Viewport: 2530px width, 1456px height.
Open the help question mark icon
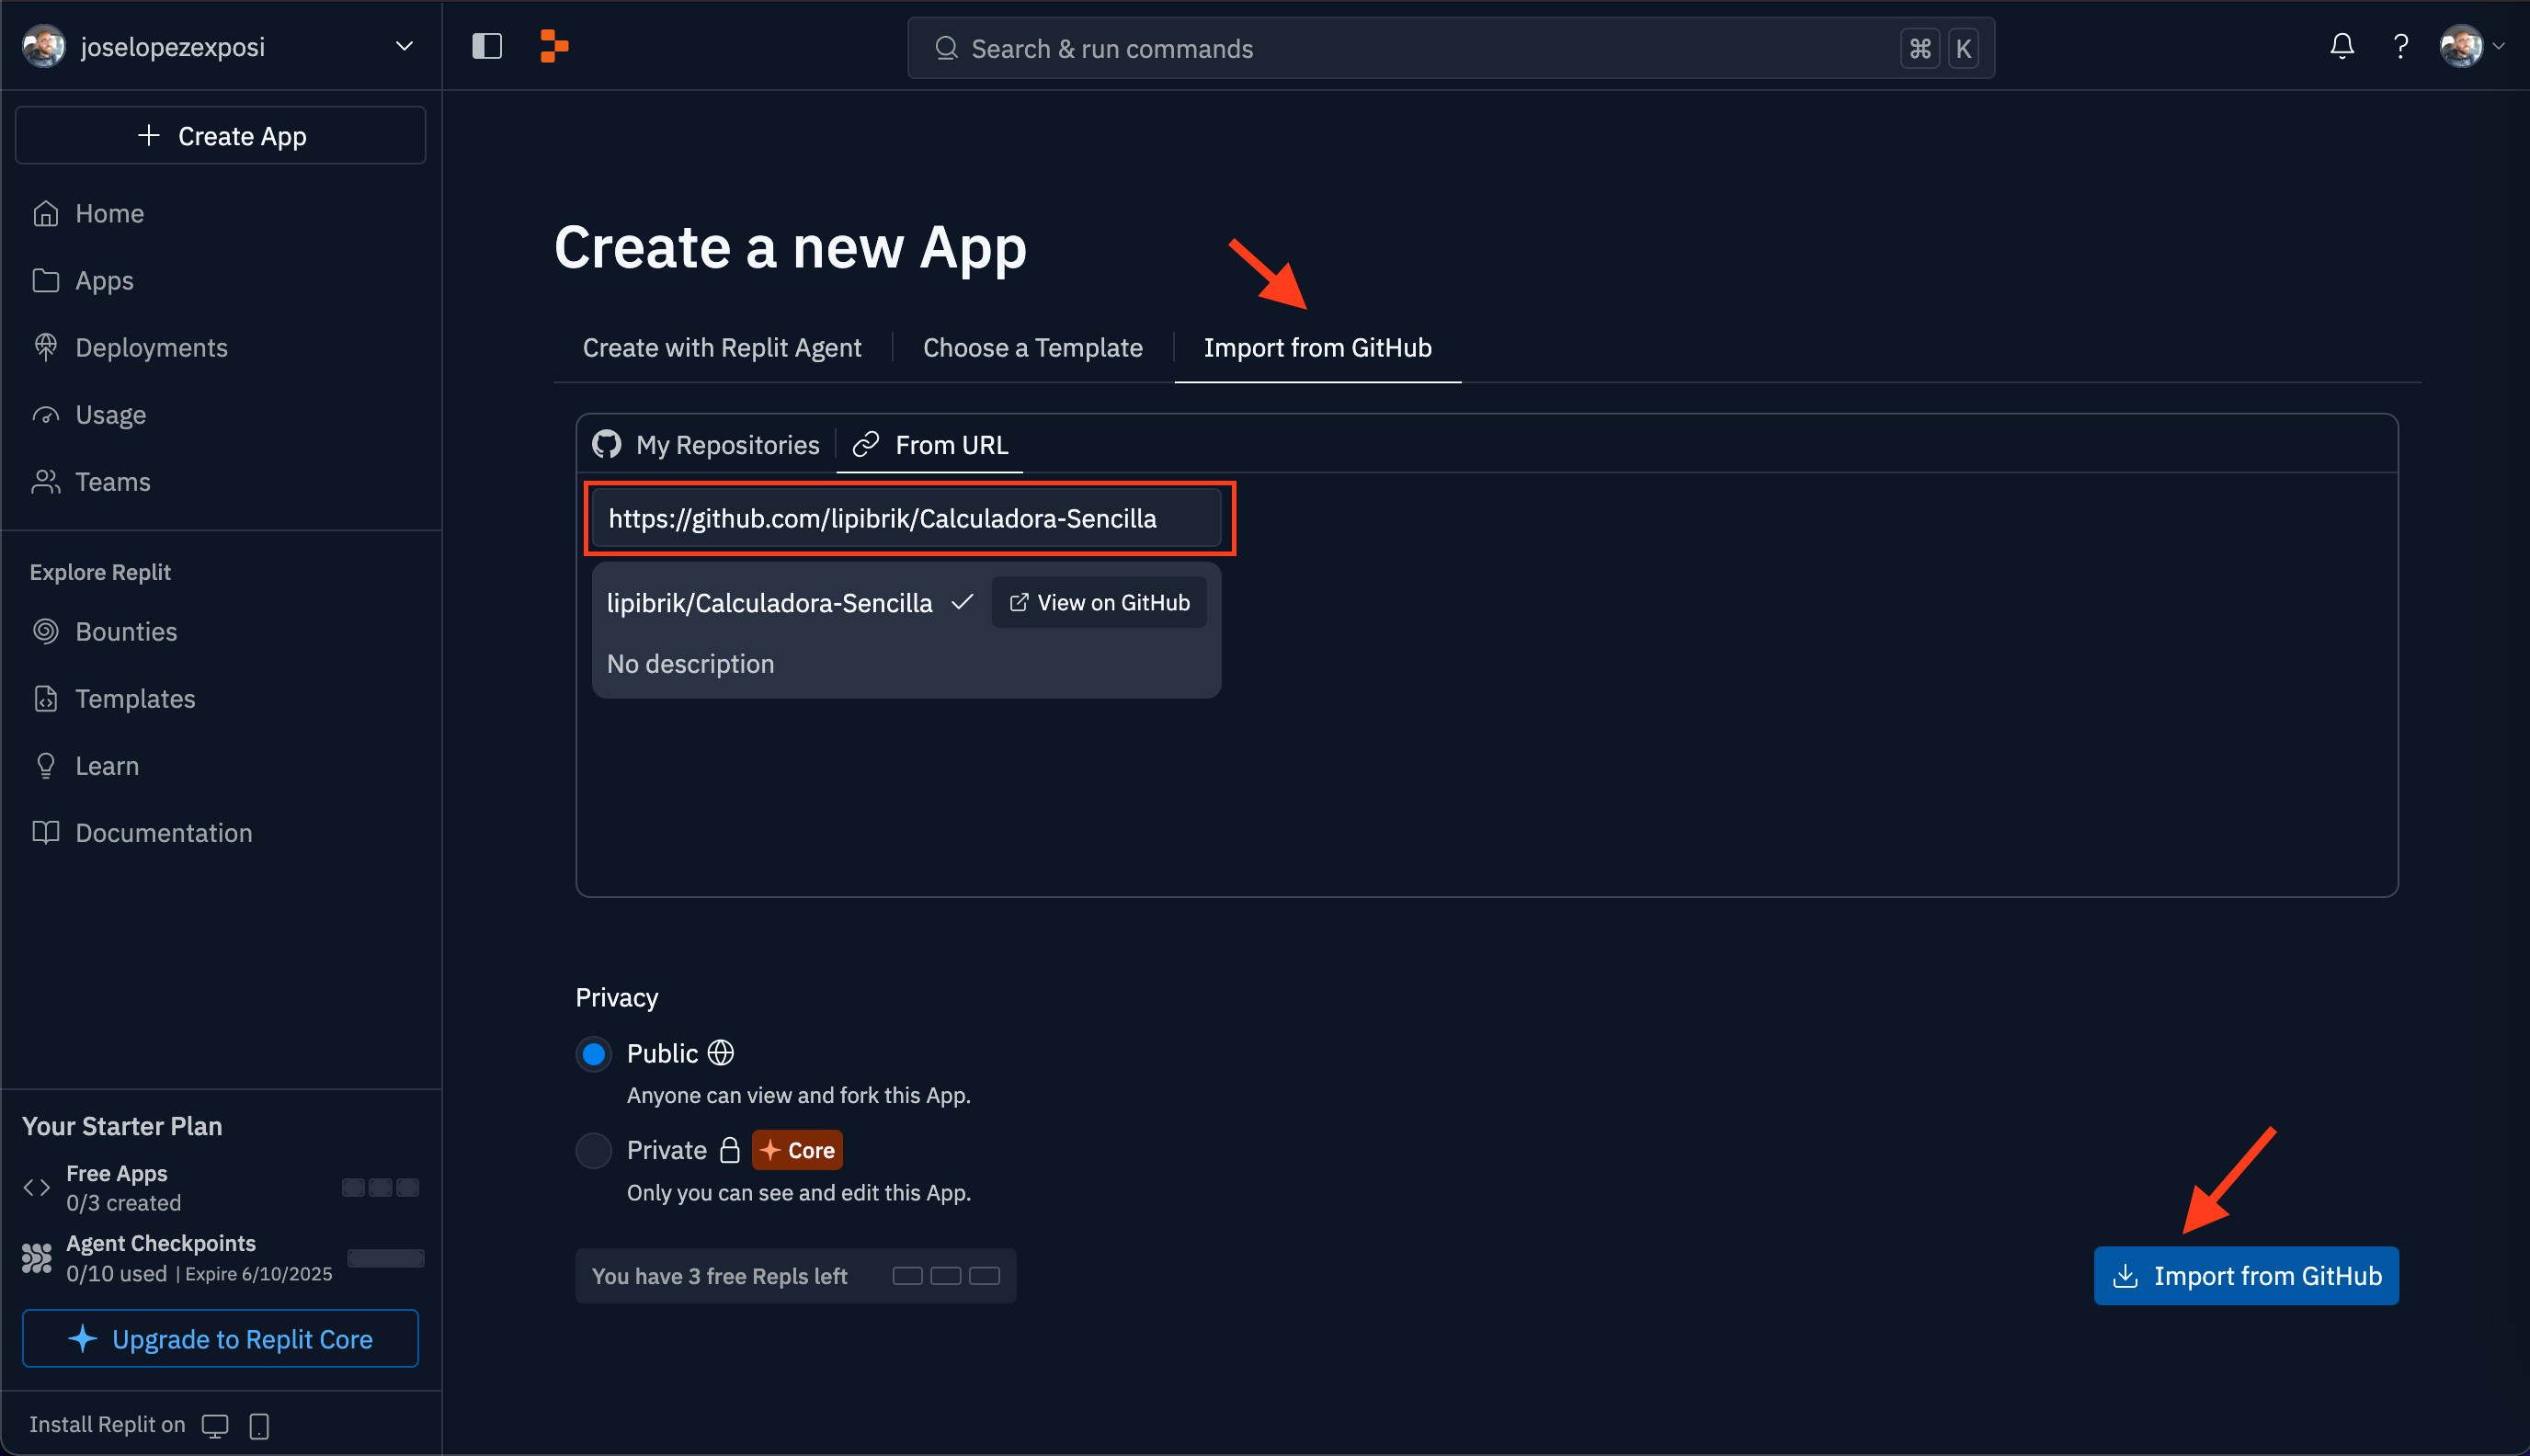(x=2400, y=47)
